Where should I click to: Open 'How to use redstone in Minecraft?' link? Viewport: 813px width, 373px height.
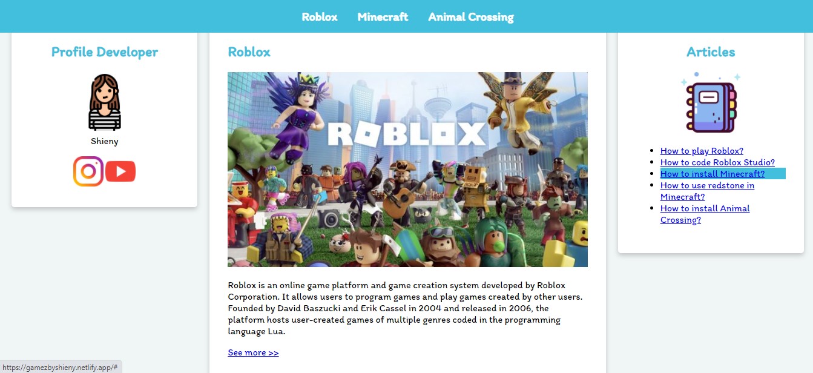click(707, 191)
